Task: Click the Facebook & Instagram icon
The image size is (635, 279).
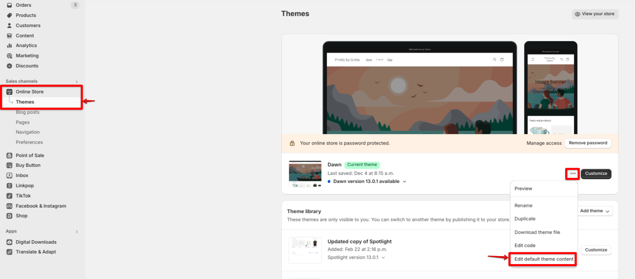Action: click(9, 206)
